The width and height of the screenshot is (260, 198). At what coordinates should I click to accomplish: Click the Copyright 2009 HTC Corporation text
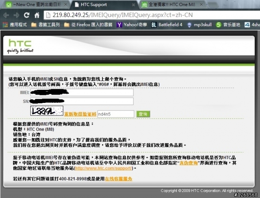pos(207,191)
